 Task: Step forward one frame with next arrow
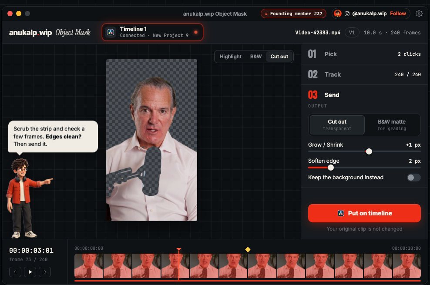coord(45,272)
